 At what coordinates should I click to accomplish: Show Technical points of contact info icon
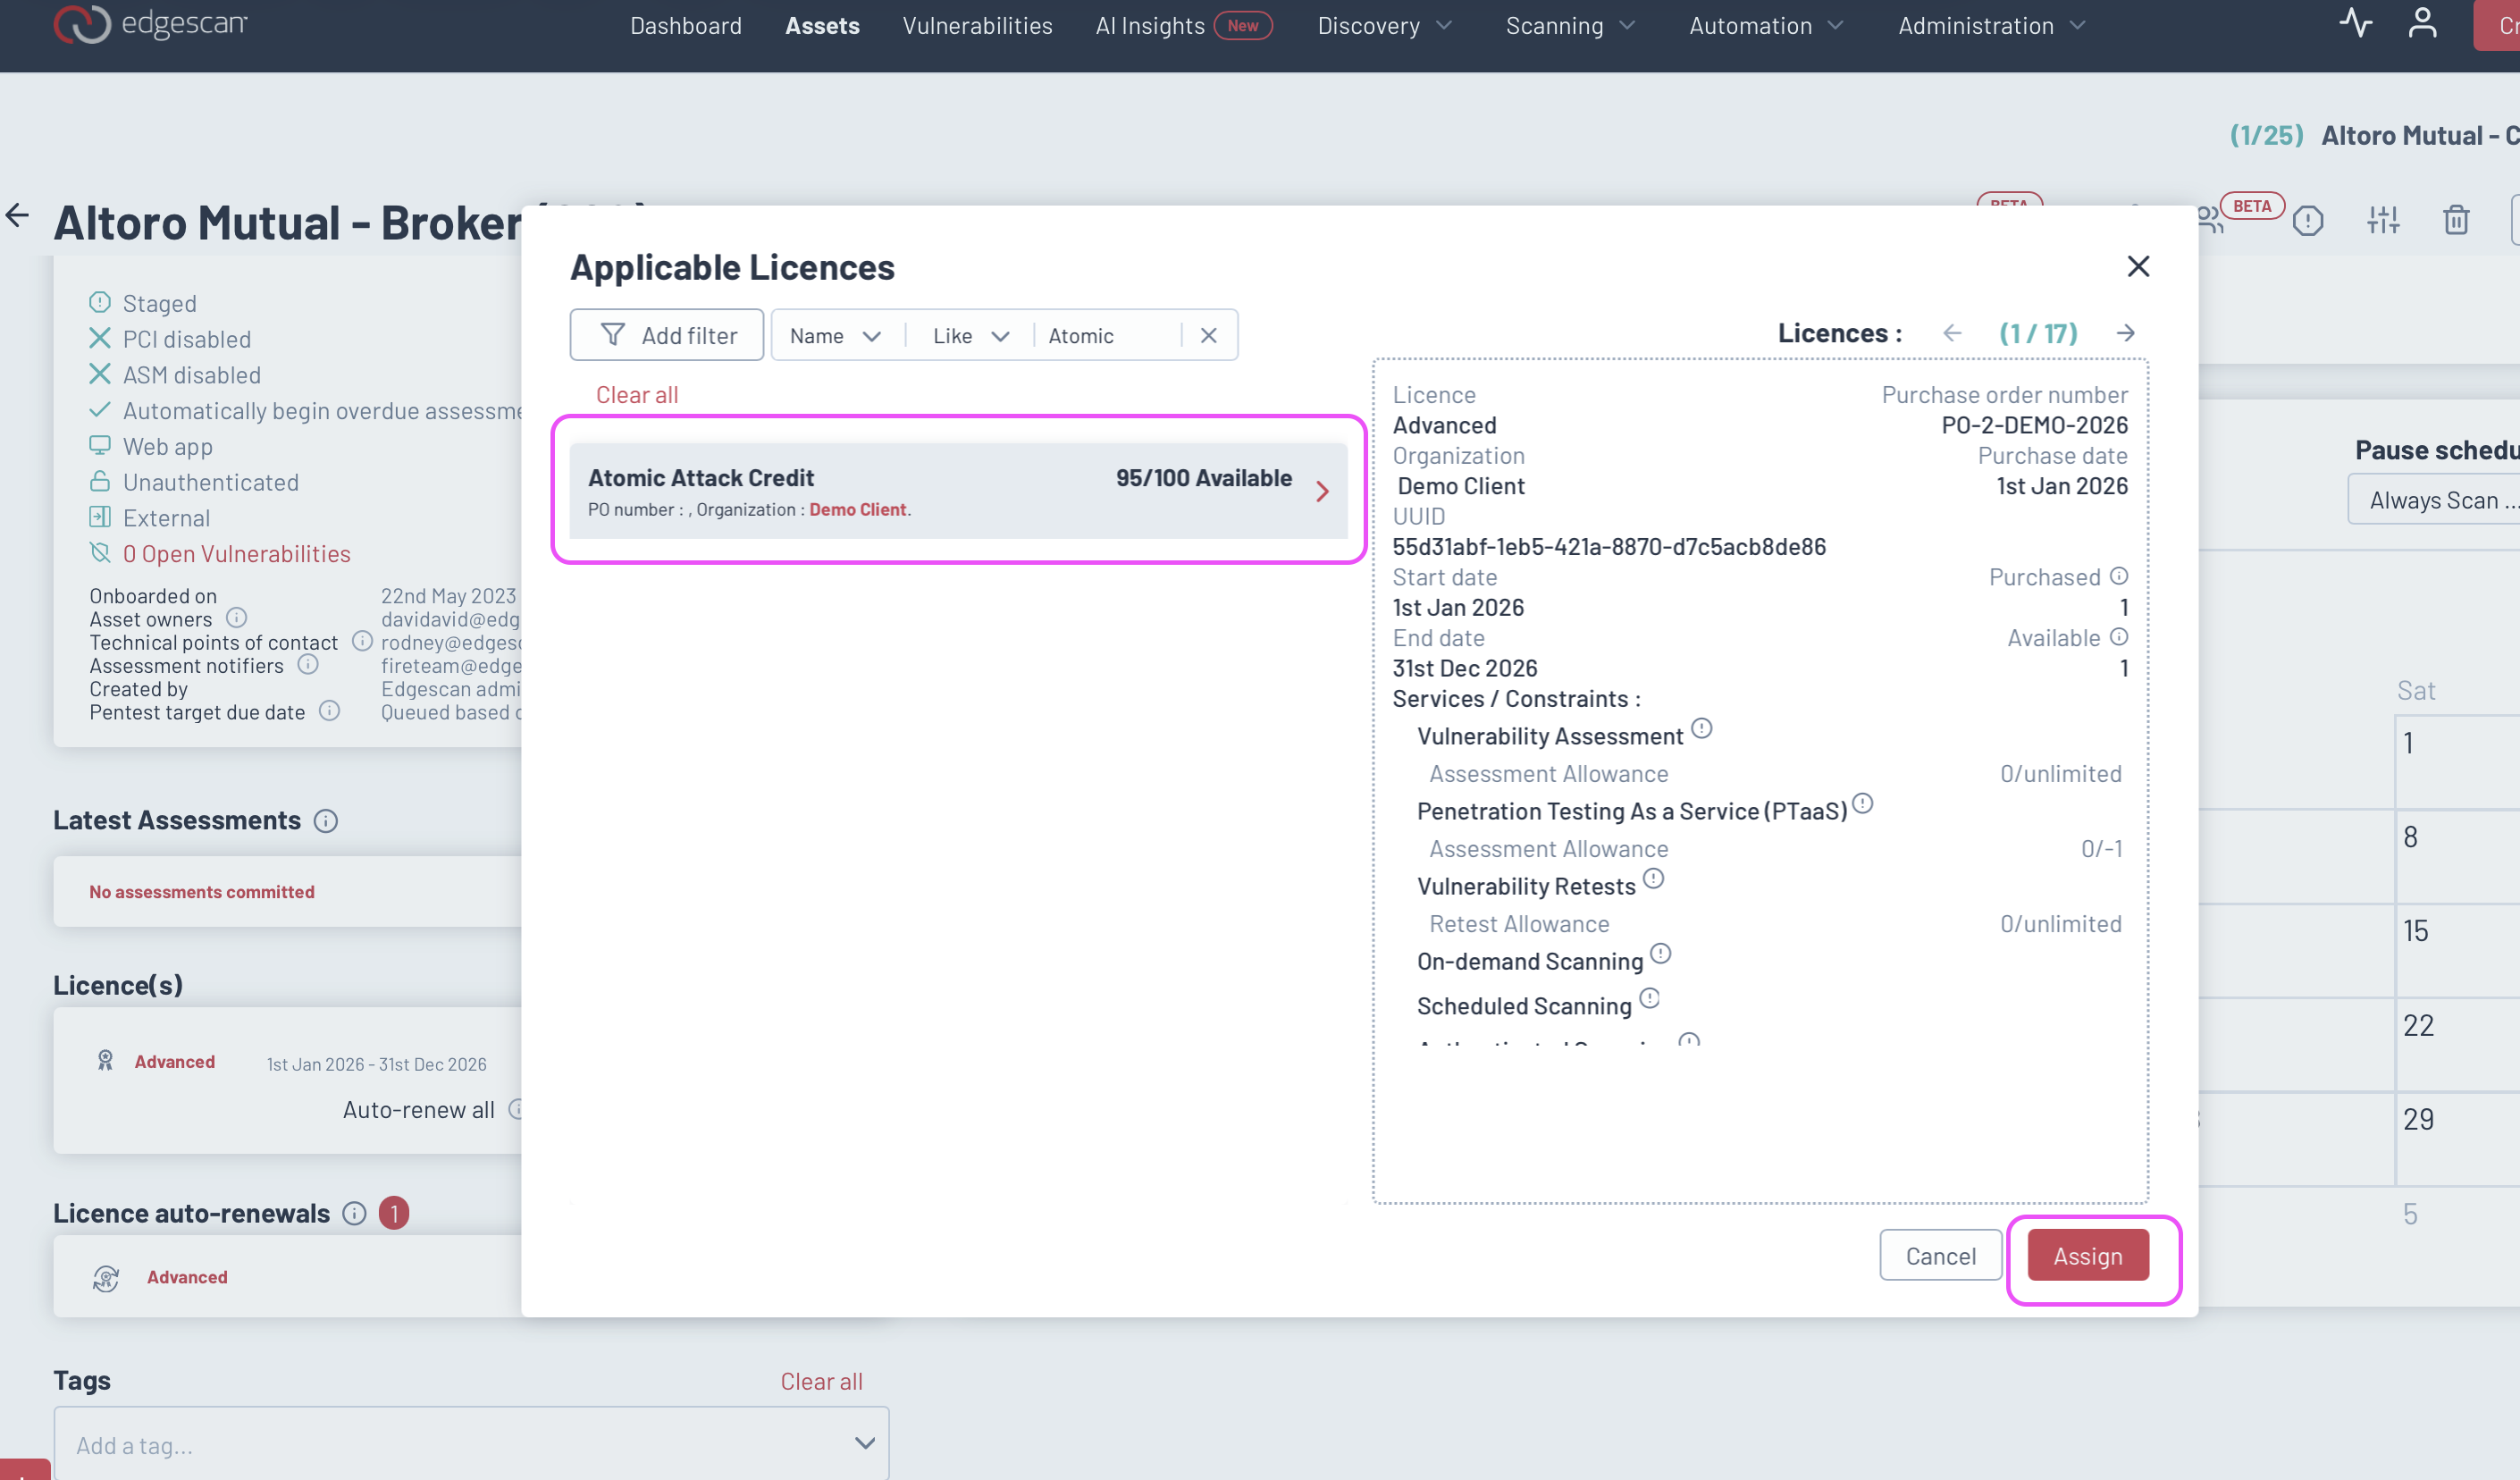coord(362,641)
